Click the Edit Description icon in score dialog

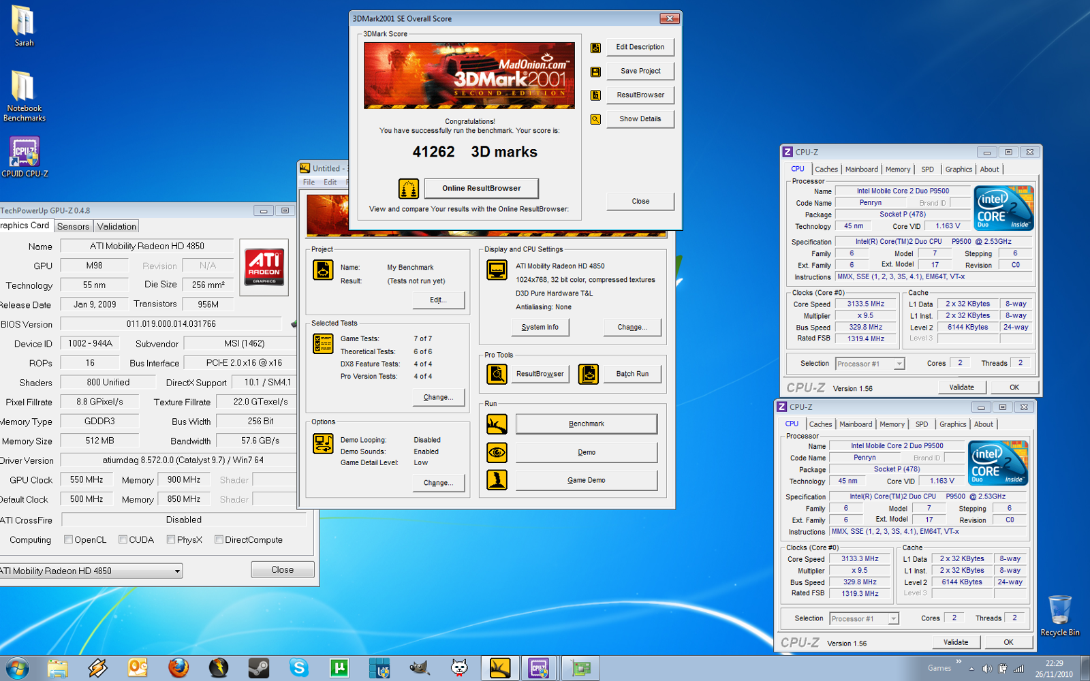click(595, 48)
